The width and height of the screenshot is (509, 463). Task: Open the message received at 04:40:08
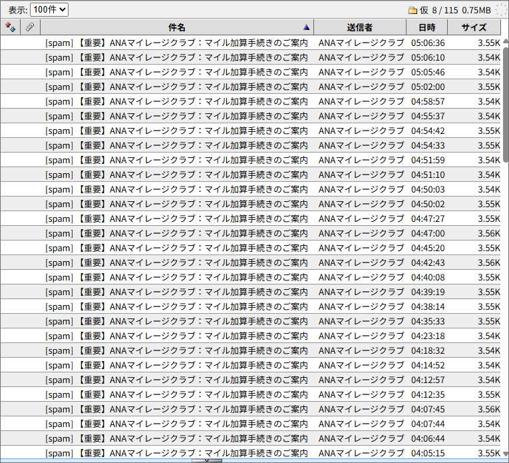click(250, 277)
